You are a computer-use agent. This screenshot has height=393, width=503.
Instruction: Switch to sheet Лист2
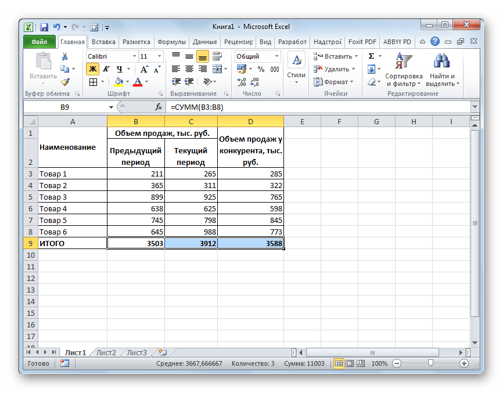click(x=106, y=352)
